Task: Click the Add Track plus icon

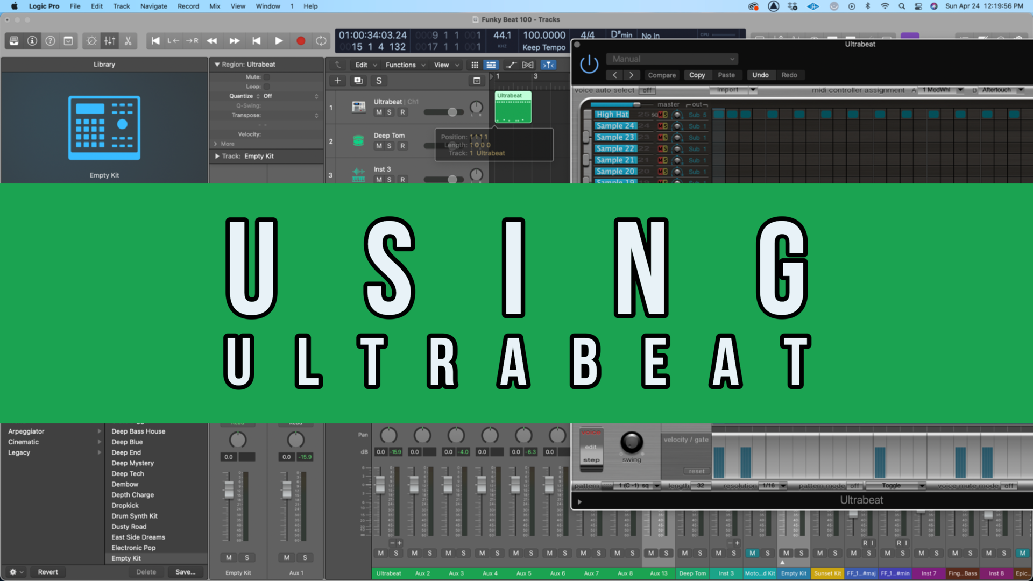Action: coord(337,80)
